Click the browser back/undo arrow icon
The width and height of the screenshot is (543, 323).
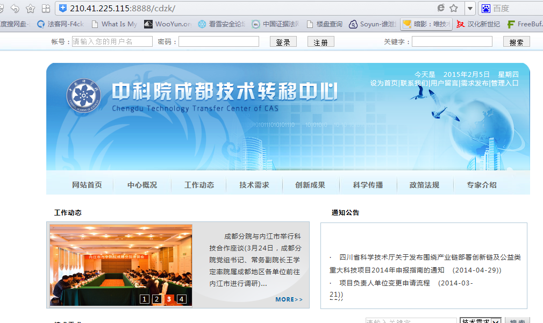[x=15, y=8]
